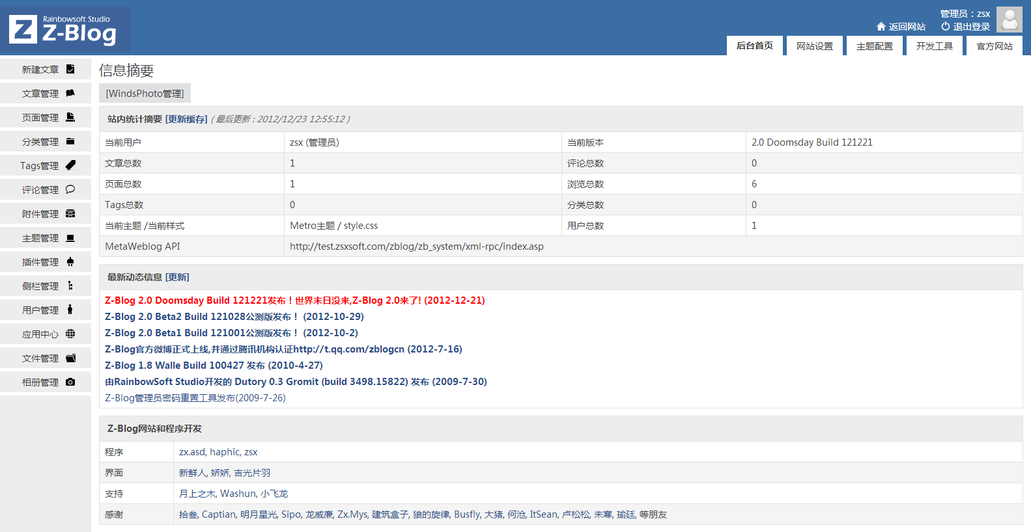Click the 'zx.asd, haphic, zsx' developers text
The image size is (1031, 532).
pyautogui.click(x=218, y=452)
